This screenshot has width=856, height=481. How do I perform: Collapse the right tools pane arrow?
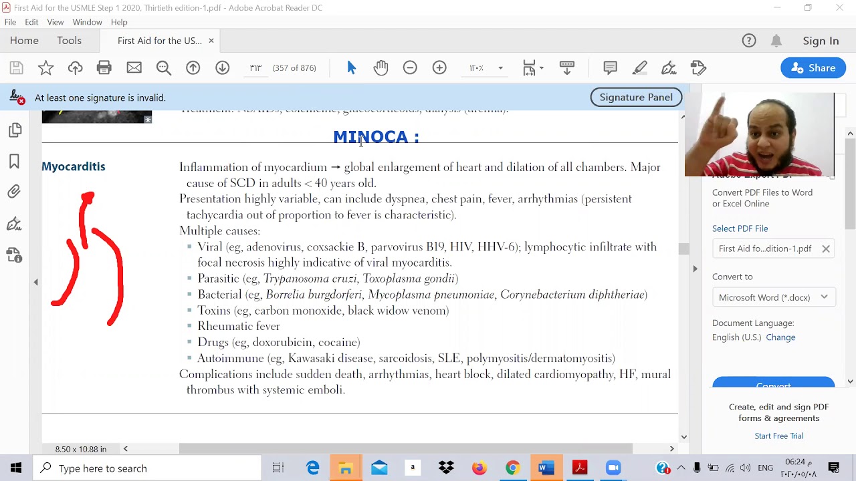(x=695, y=269)
